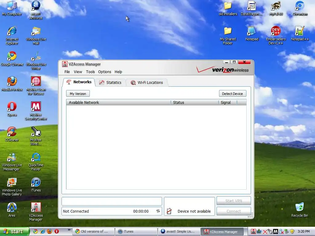Click the McAfee M tray icon
This screenshot has height=236, width=315.
275,232
